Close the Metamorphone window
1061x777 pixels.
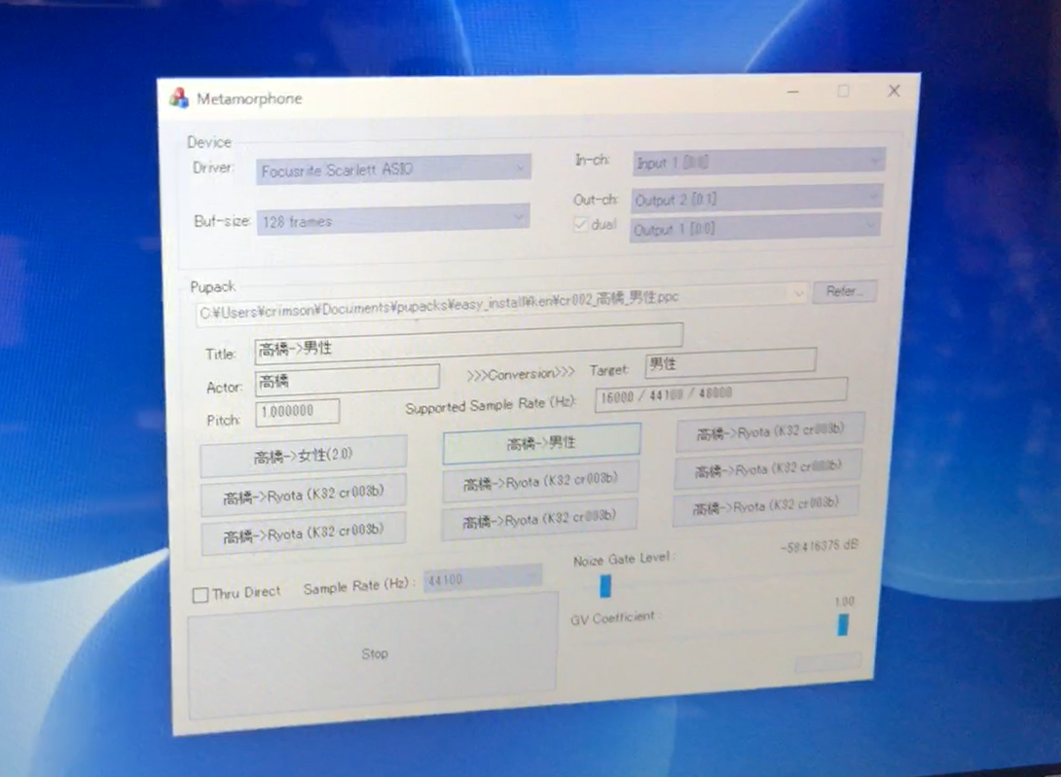894,91
